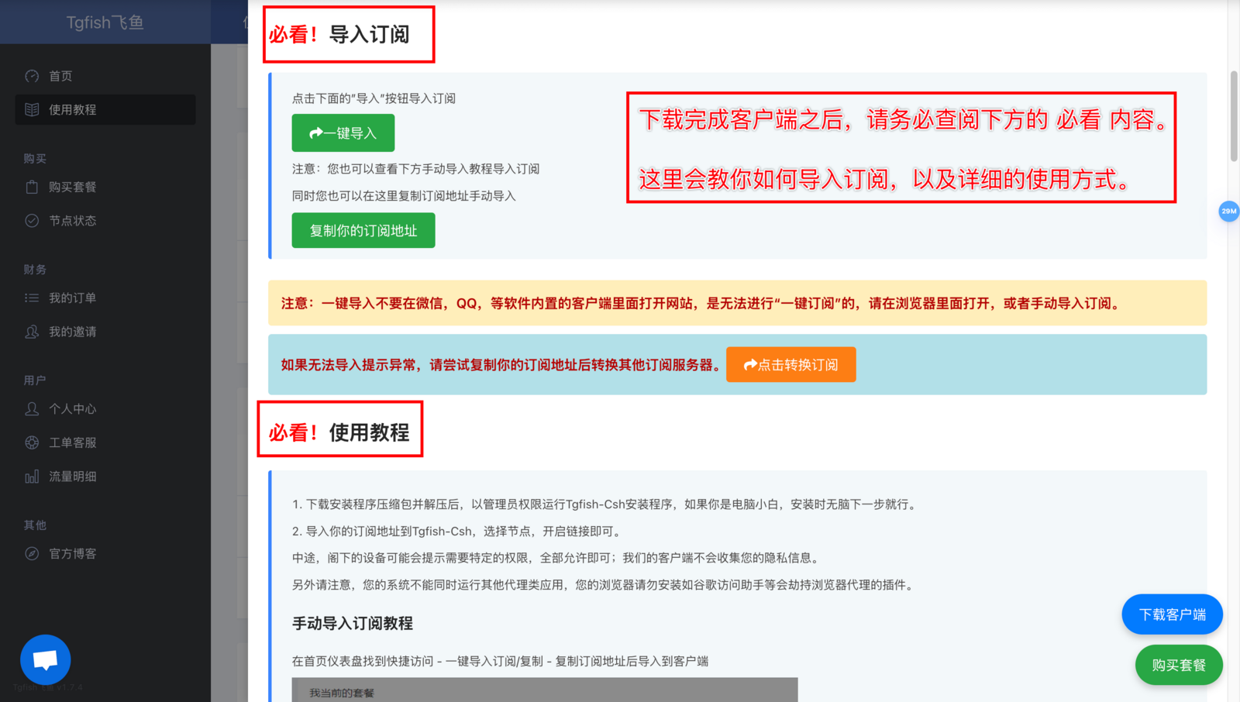
Task: Click the book icon beside 使用教程
Action: pyautogui.click(x=32, y=110)
